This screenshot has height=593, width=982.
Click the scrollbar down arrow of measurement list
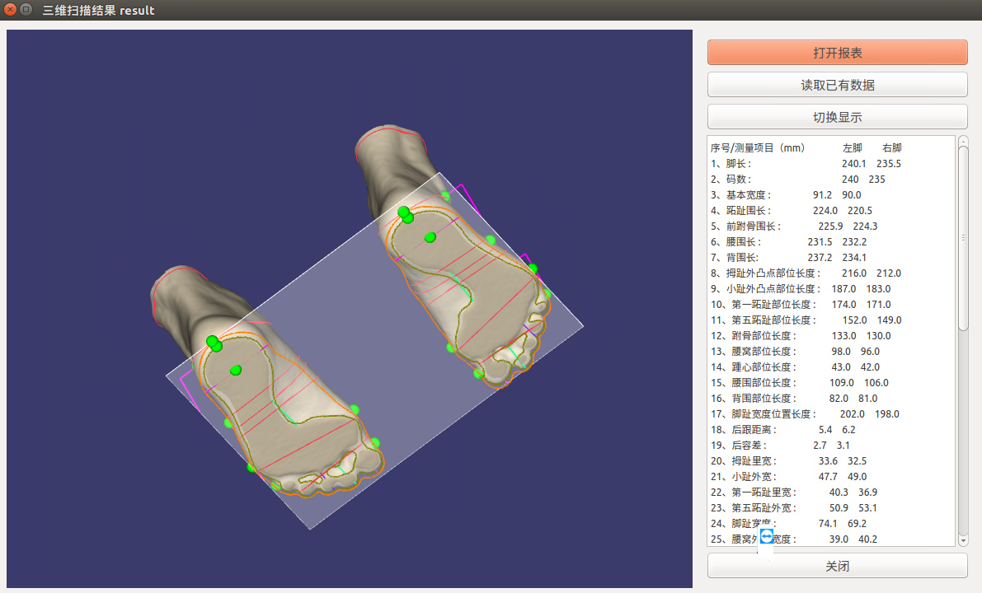point(962,540)
